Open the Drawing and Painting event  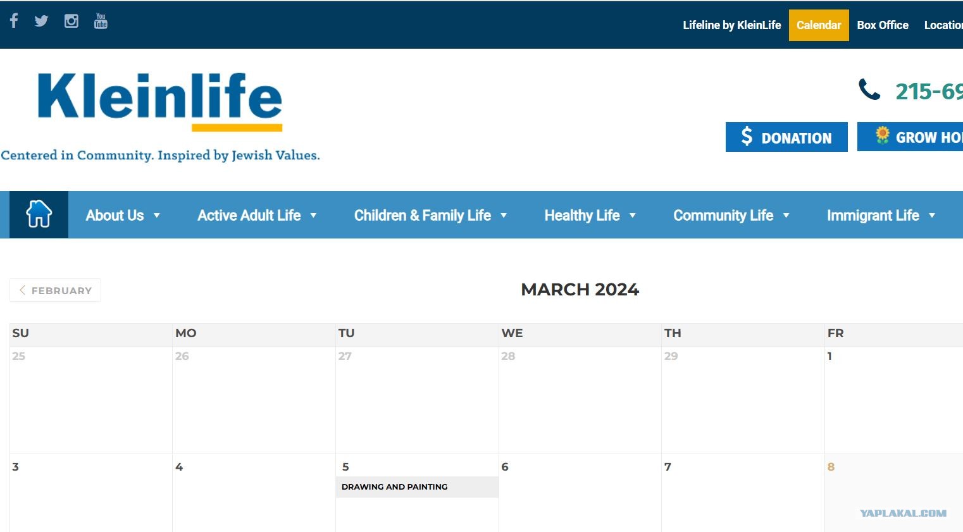[x=417, y=486]
